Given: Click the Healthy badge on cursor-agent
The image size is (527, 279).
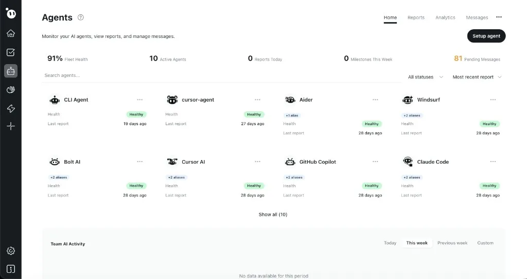Looking at the screenshot, I should [254, 114].
